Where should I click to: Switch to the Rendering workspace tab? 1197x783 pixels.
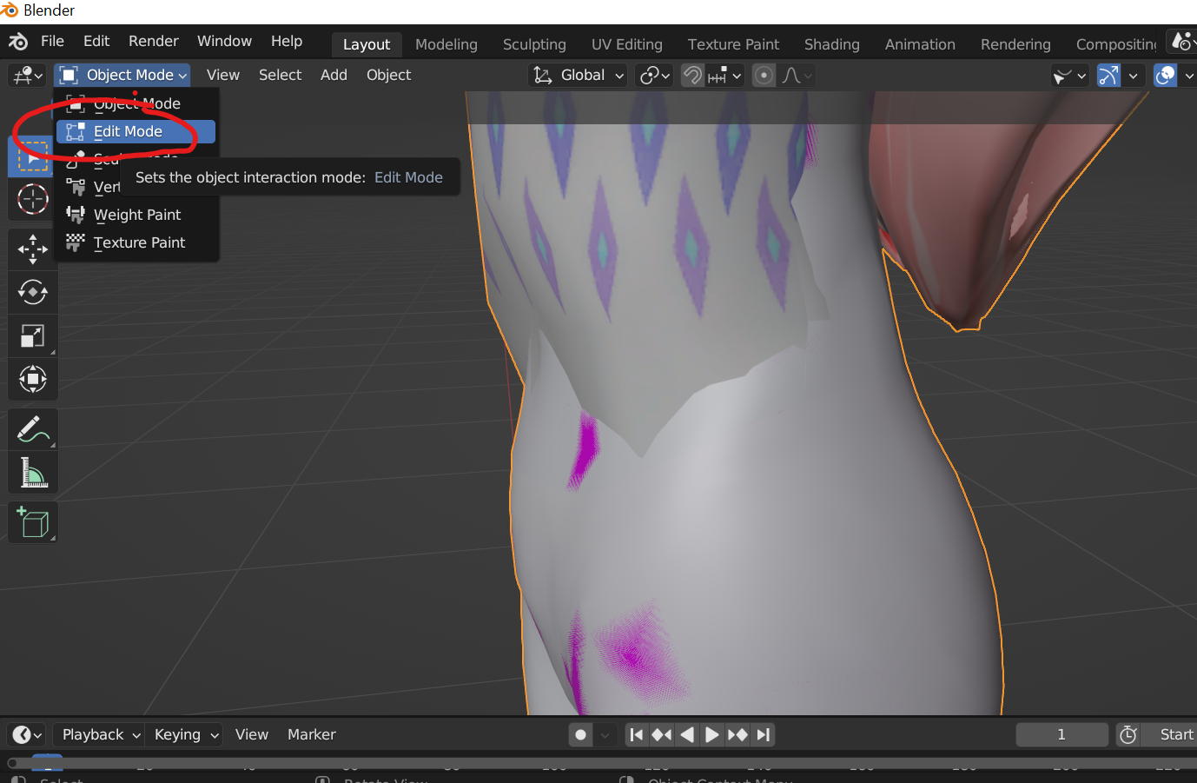pos(1015,44)
